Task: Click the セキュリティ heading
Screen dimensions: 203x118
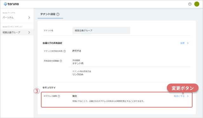Action: point(49,88)
